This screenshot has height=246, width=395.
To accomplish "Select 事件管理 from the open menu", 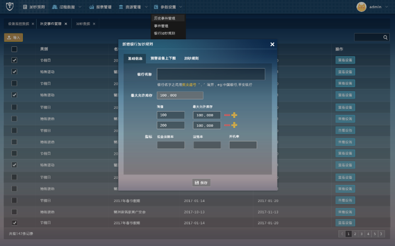I will (x=161, y=26).
